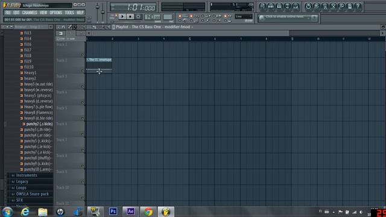Open the step sequencer shortcut icon
The image size is (386, 217).
(x=271, y=6)
